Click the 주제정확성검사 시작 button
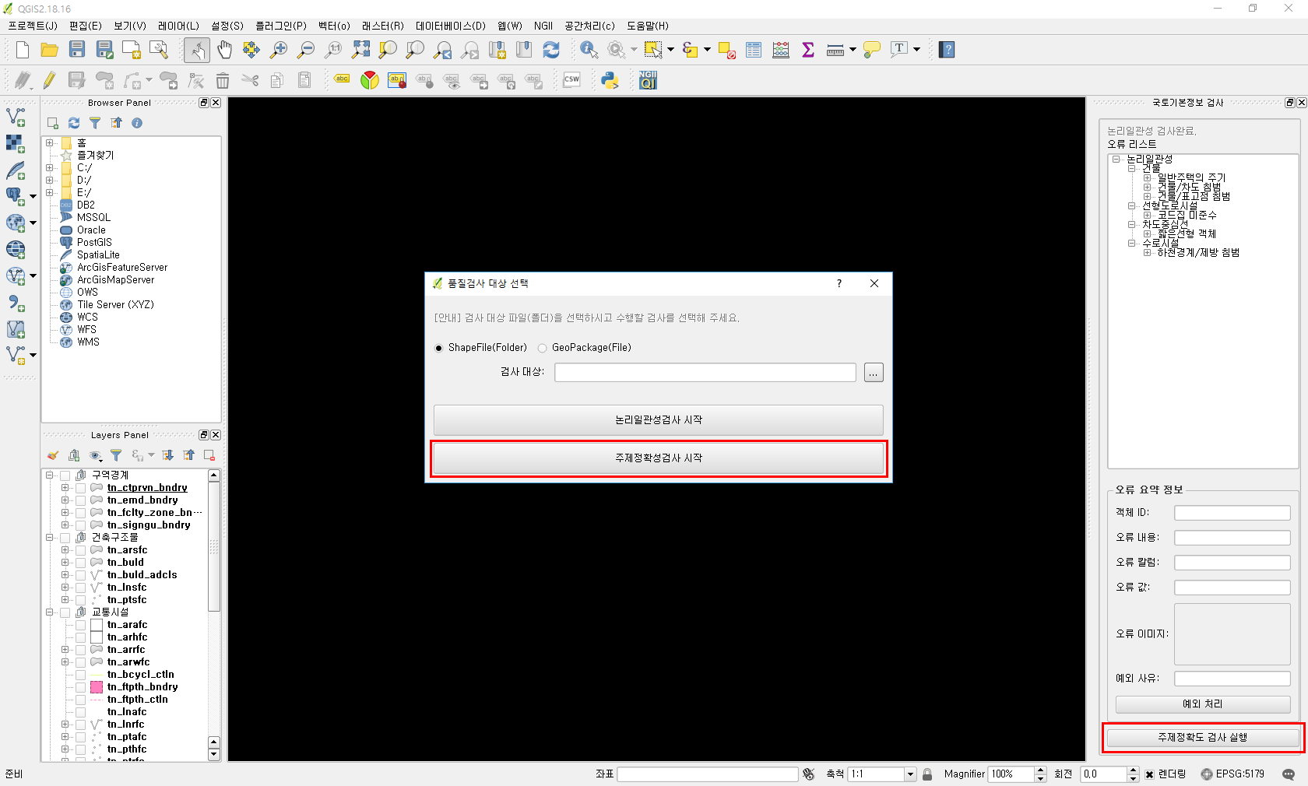 click(658, 458)
